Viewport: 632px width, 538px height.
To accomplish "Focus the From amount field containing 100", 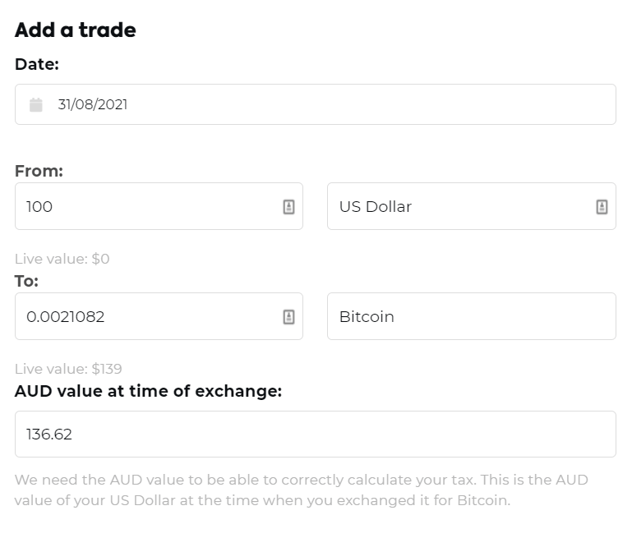I will click(x=148, y=207).
